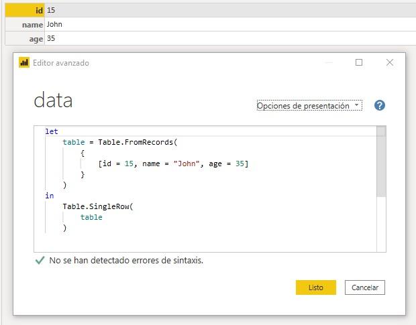Click the Power BI logo in dialog title
The height and width of the screenshot is (325, 416).
pos(24,63)
